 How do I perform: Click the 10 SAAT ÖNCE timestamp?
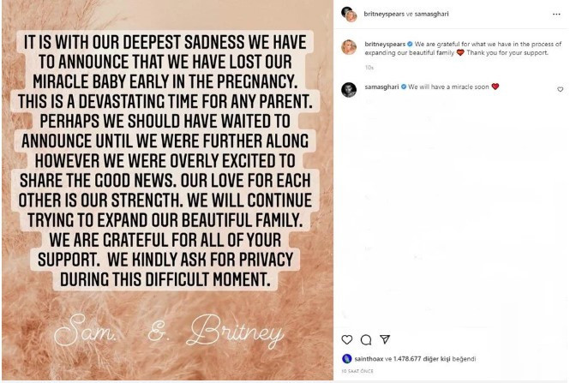[357, 371]
